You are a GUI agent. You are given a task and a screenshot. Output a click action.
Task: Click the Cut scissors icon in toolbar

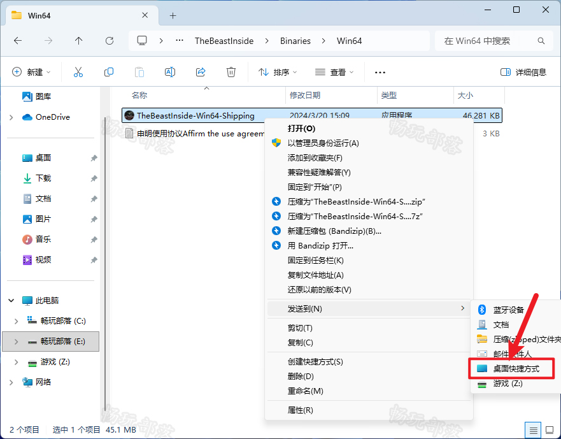(78, 73)
